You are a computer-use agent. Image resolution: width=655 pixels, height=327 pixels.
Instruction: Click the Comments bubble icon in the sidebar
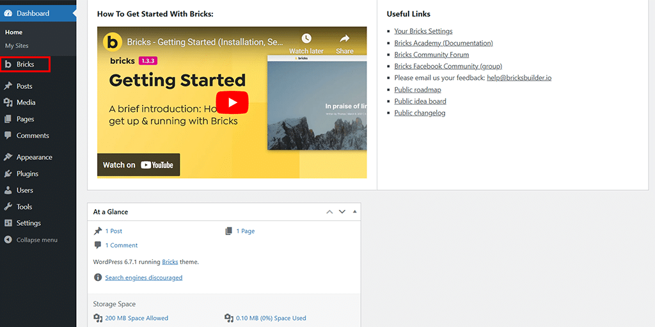[x=8, y=136]
